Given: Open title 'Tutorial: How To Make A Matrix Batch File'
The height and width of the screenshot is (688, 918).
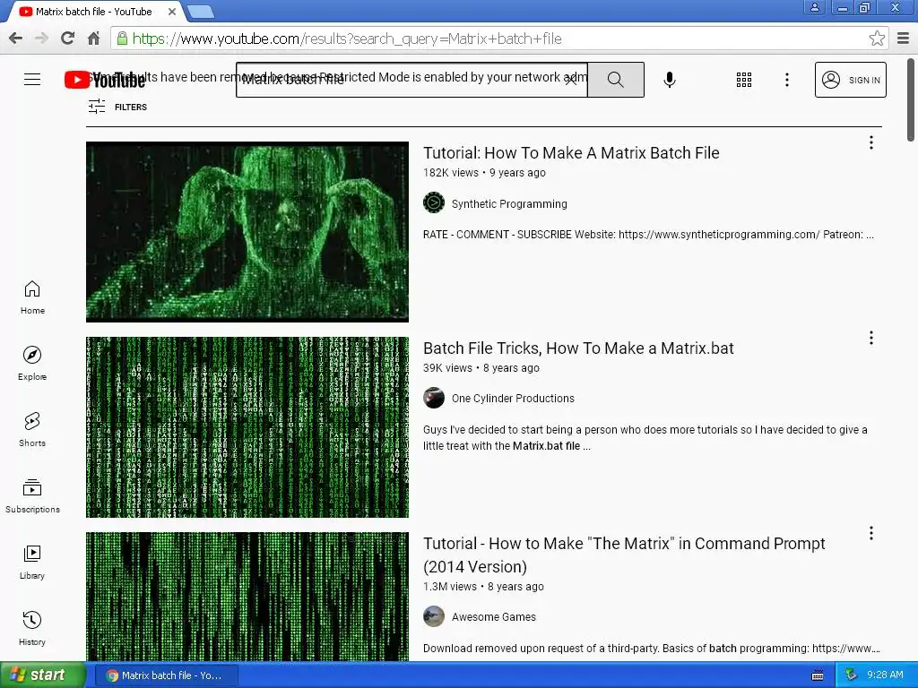Looking at the screenshot, I should [571, 153].
